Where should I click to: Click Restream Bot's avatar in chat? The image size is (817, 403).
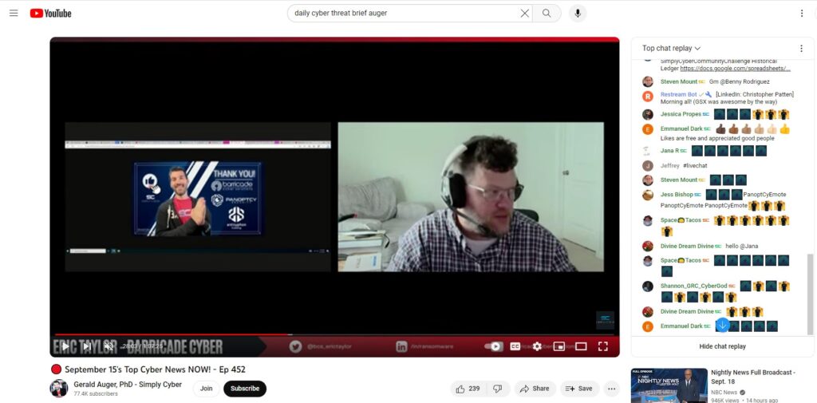(648, 96)
